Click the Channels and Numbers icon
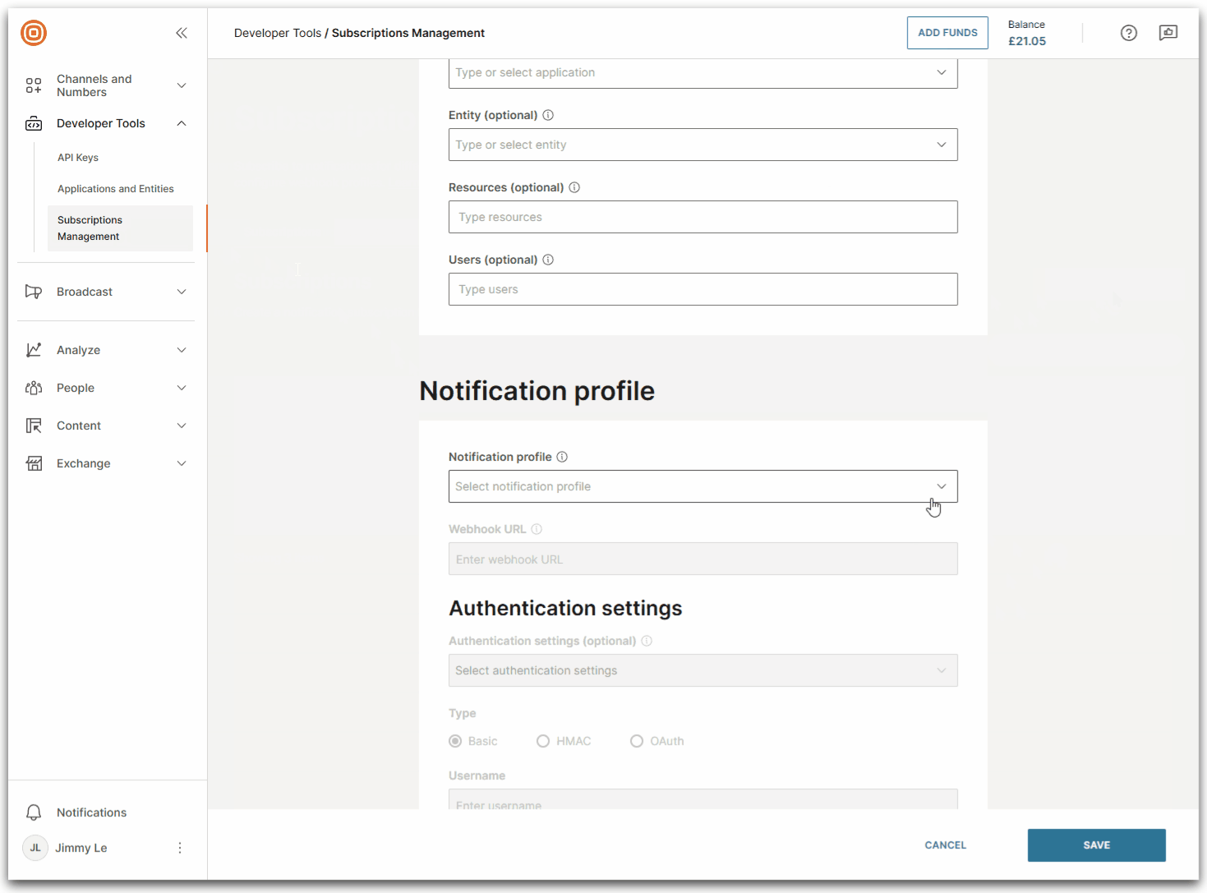This screenshot has width=1207, height=893. [x=34, y=85]
